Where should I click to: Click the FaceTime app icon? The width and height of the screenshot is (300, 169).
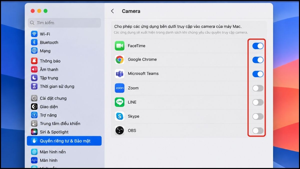(x=120, y=46)
